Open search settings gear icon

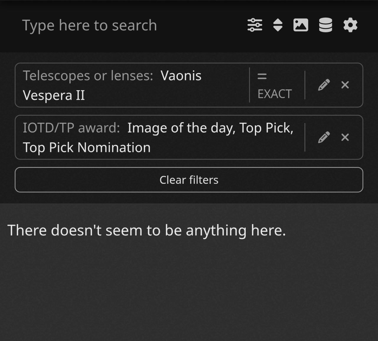(x=350, y=25)
